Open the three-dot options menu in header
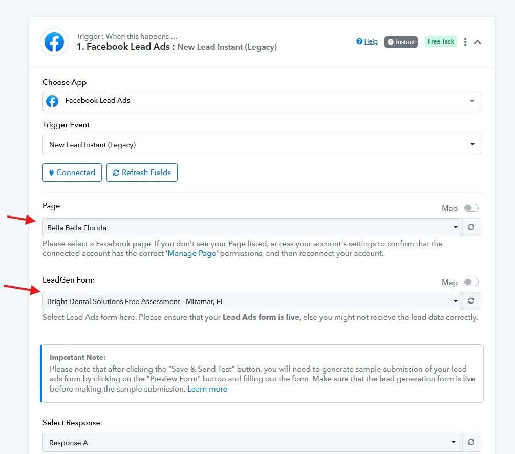 (465, 42)
